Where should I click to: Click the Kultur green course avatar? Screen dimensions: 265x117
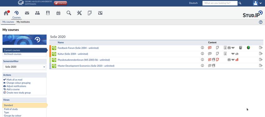pos(54,54)
